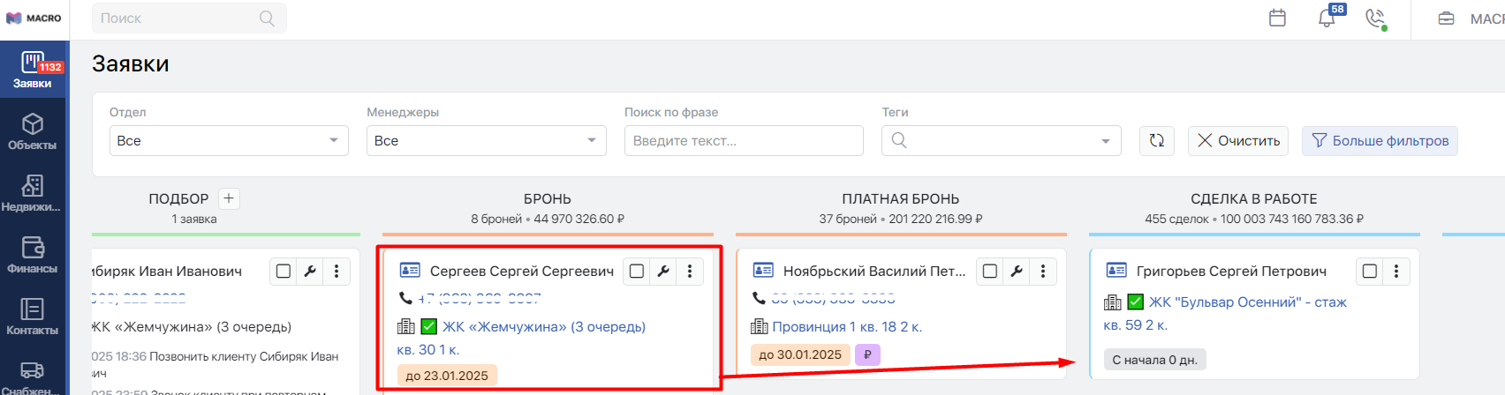Open three-dots menu on Григорьев Сергей Петрович card
The height and width of the screenshot is (395, 1505).
(1396, 272)
